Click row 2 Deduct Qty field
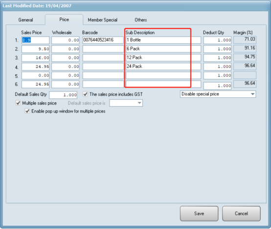Image resolution: width=271 pixels, height=229 pixels. 217,49
